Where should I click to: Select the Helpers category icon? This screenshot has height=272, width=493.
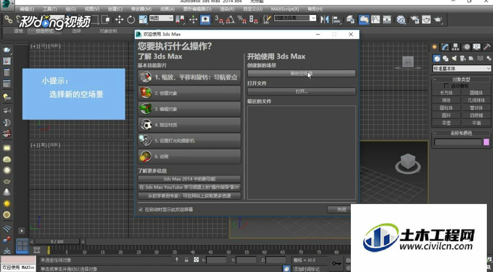(x=471, y=58)
